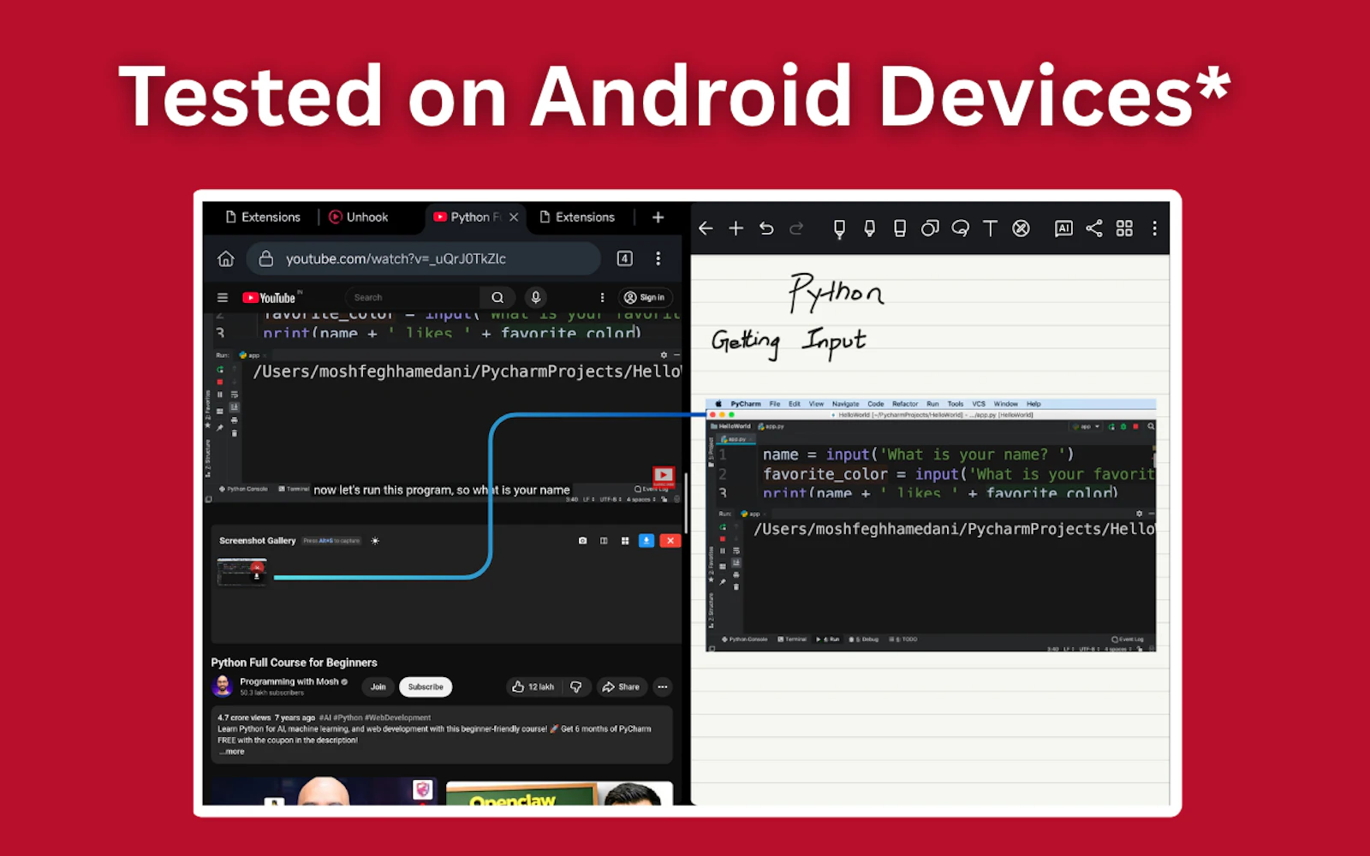Delete the captured screenshot thumbnail
1370x856 pixels.
tap(257, 566)
